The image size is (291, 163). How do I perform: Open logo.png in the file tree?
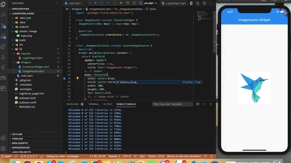click(x=26, y=36)
